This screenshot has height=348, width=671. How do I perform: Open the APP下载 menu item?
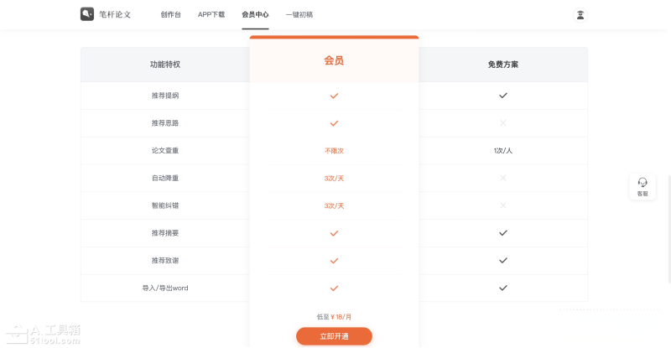click(211, 14)
